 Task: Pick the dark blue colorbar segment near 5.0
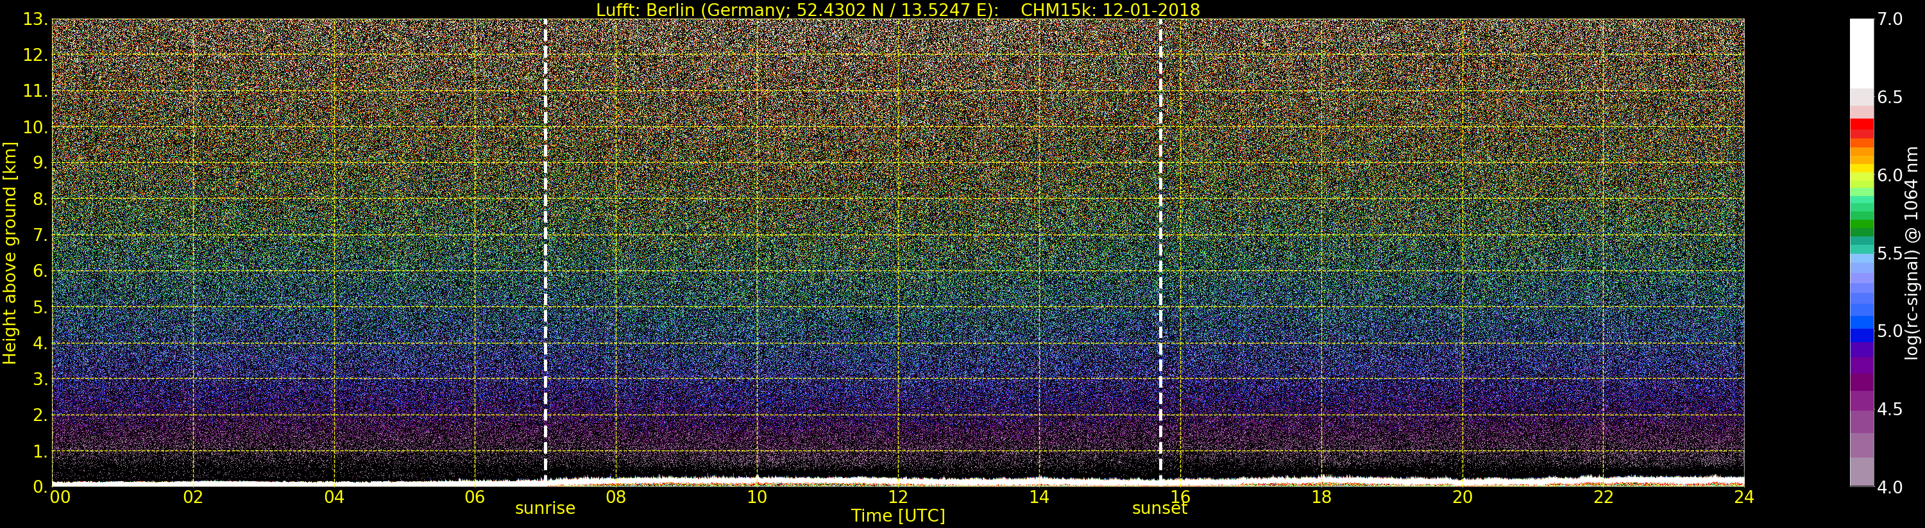click(x=1861, y=335)
